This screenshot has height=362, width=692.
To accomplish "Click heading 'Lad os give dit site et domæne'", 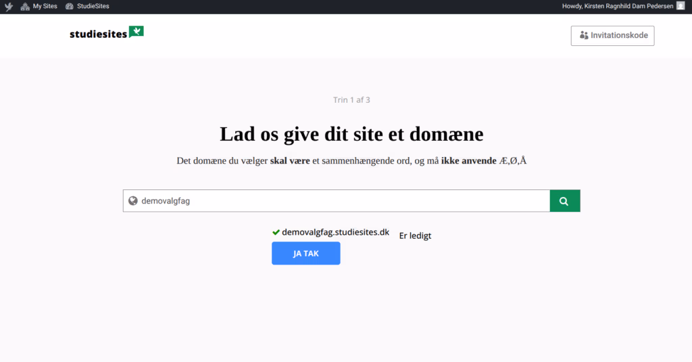I will pyautogui.click(x=351, y=134).
